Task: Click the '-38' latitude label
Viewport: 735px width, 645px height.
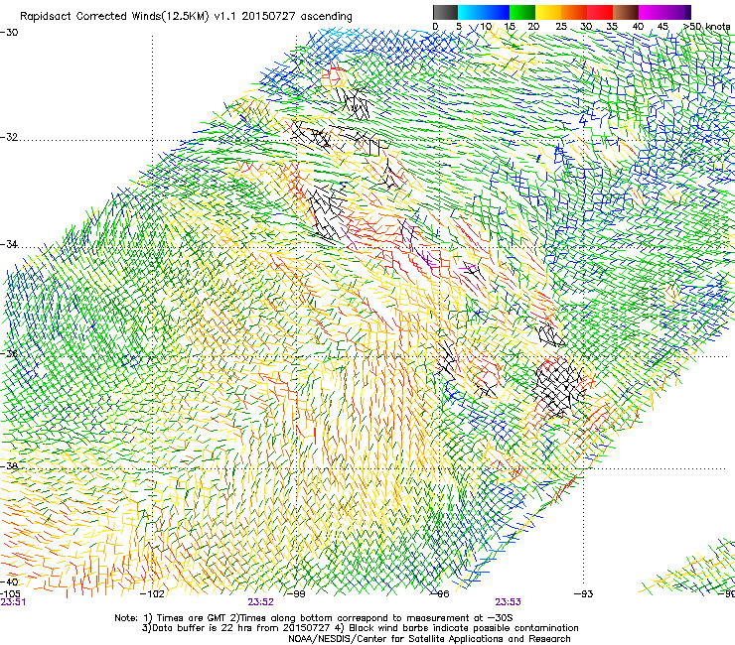Action: tap(9, 466)
